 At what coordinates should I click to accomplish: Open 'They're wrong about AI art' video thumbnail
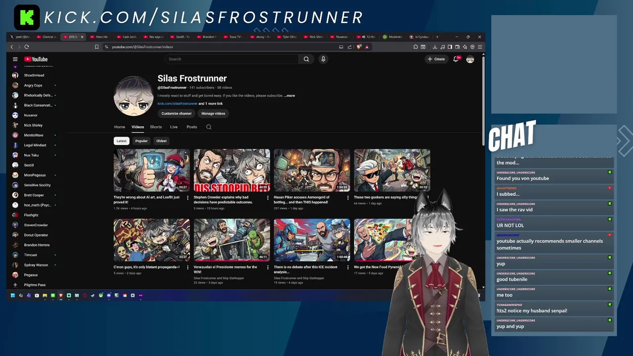click(152, 170)
